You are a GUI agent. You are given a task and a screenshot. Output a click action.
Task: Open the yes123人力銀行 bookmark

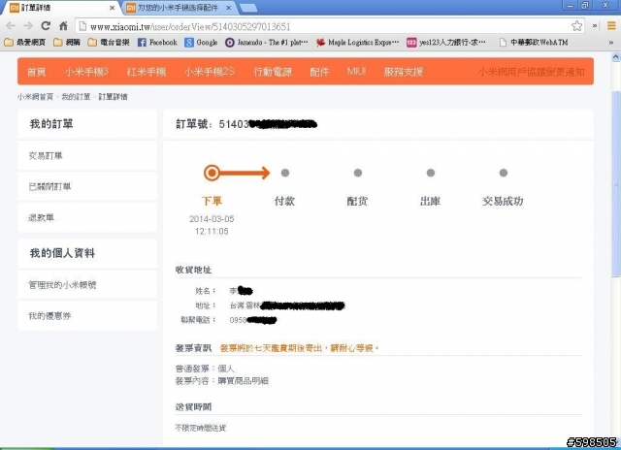point(446,43)
